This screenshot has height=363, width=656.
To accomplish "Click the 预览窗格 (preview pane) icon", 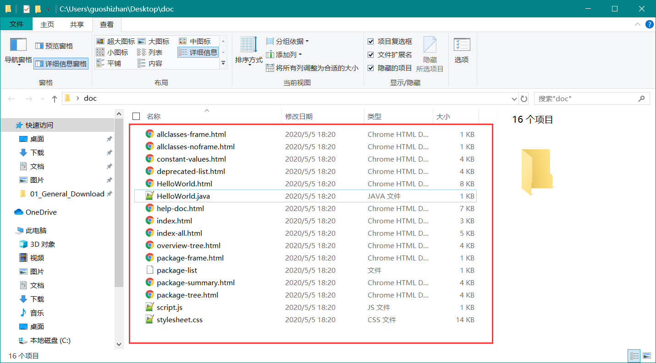I will [39, 46].
